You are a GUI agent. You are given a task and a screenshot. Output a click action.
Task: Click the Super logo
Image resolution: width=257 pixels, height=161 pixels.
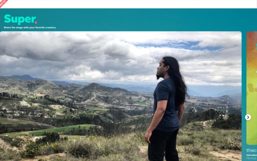pos(21,19)
